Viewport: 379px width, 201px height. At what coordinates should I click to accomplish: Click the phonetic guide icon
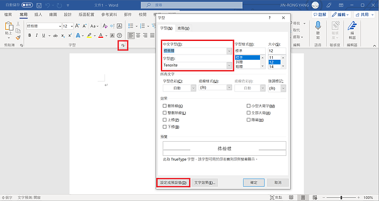(112, 26)
